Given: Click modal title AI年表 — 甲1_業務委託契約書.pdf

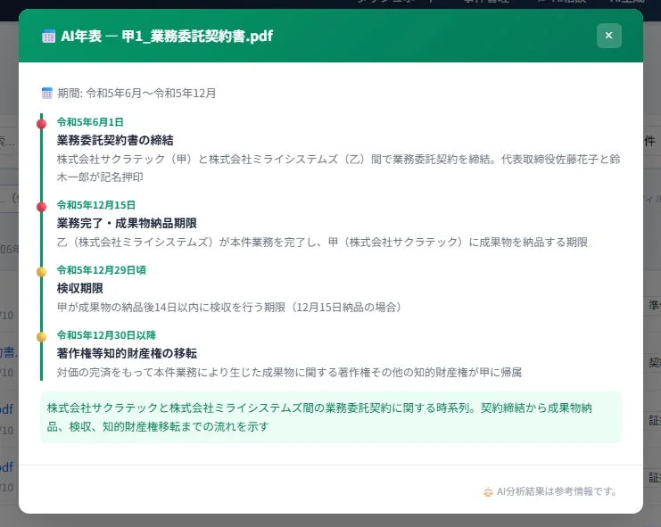Looking at the screenshot, I should tap(167, 37).
